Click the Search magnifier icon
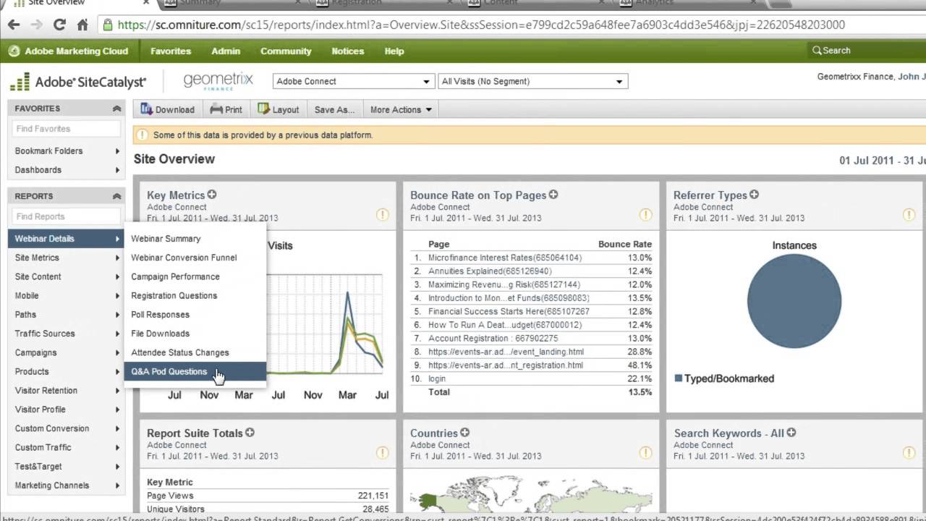The image size is (926, 521). 817,51
